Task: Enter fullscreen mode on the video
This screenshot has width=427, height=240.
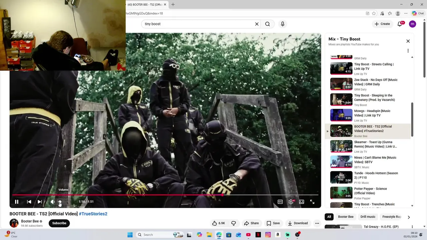Action: pos(312,202)
